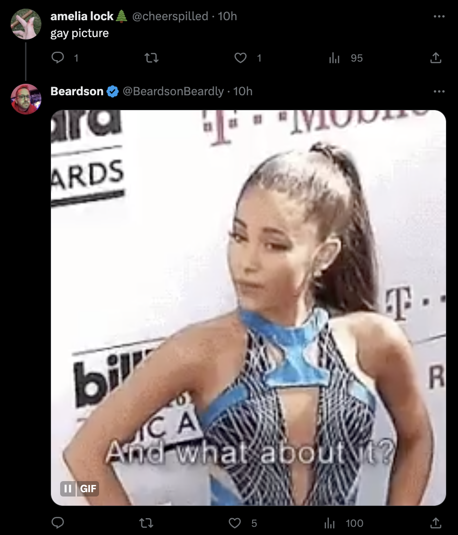Pause the playing GIF

(x=68, y=489)
